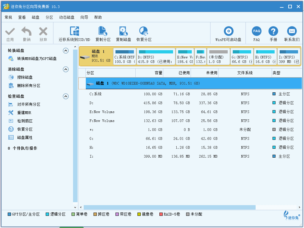Image resolution: width=304 pixels, height=228 pixels.
Task: Click the horizontal scrollbar below partition list
Action: pyautogui.click(x=169, y=207)
